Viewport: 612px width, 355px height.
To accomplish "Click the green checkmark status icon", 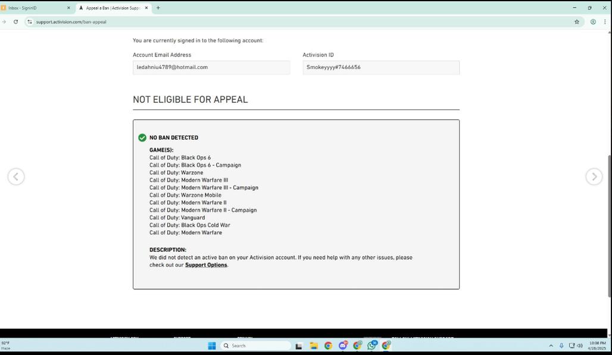I will (142, 137).
